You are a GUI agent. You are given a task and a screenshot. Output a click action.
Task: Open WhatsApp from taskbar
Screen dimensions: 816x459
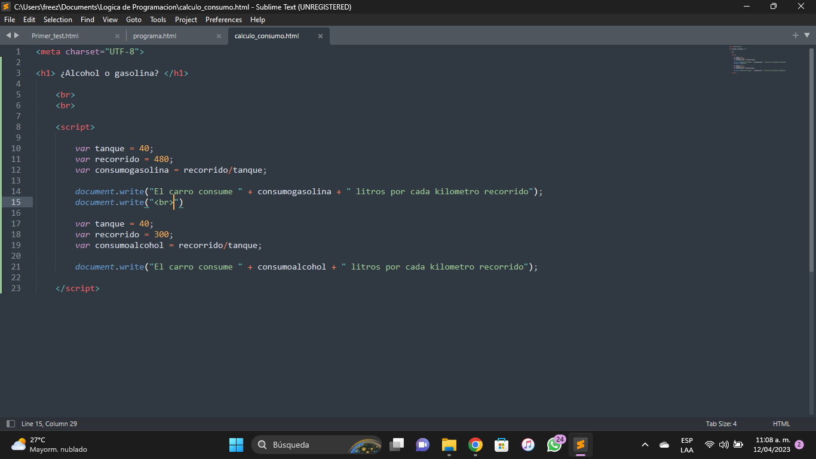(x=554, y=445)
